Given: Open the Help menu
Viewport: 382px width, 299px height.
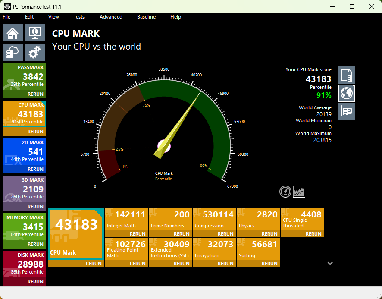Looking at the screenshot, I should point(175,17).
